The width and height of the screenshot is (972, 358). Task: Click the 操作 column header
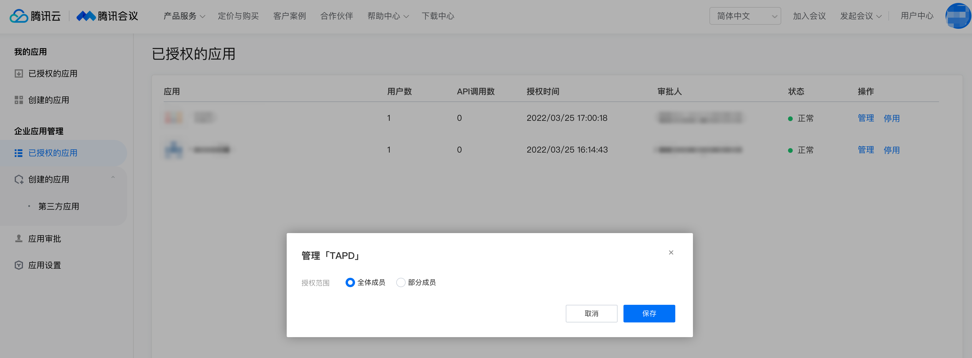866,92
